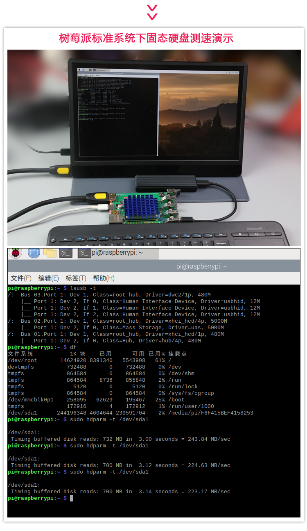Open the Raspberry Pi main menu
Image resolution: width=307 pixels, height=531 pixels.
tap(16, 253)
